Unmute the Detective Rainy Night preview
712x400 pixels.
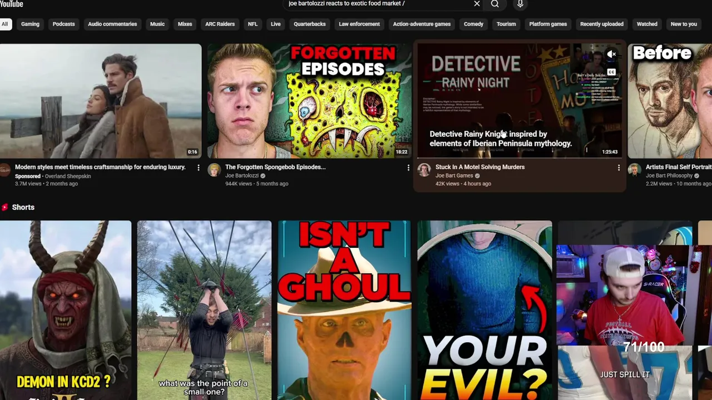(611, 54)
